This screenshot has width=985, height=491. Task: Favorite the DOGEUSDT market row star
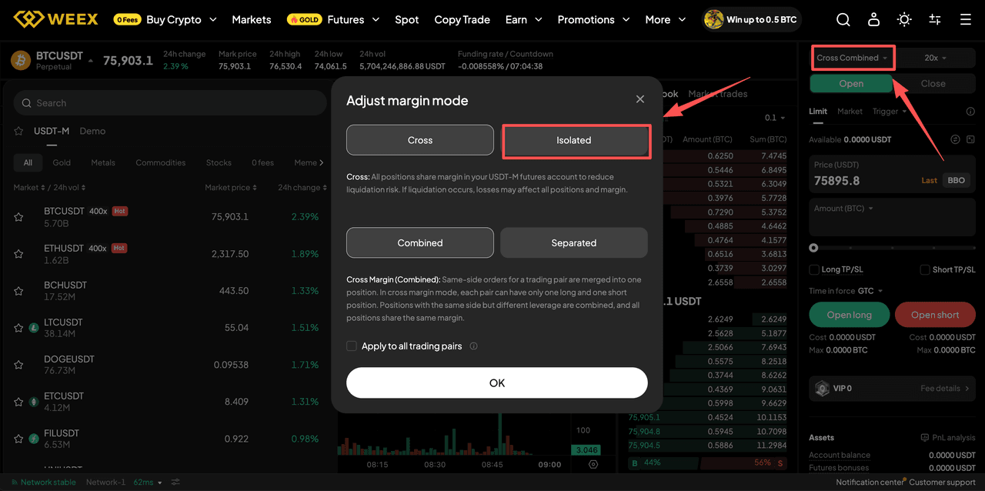tap(18, 365)
